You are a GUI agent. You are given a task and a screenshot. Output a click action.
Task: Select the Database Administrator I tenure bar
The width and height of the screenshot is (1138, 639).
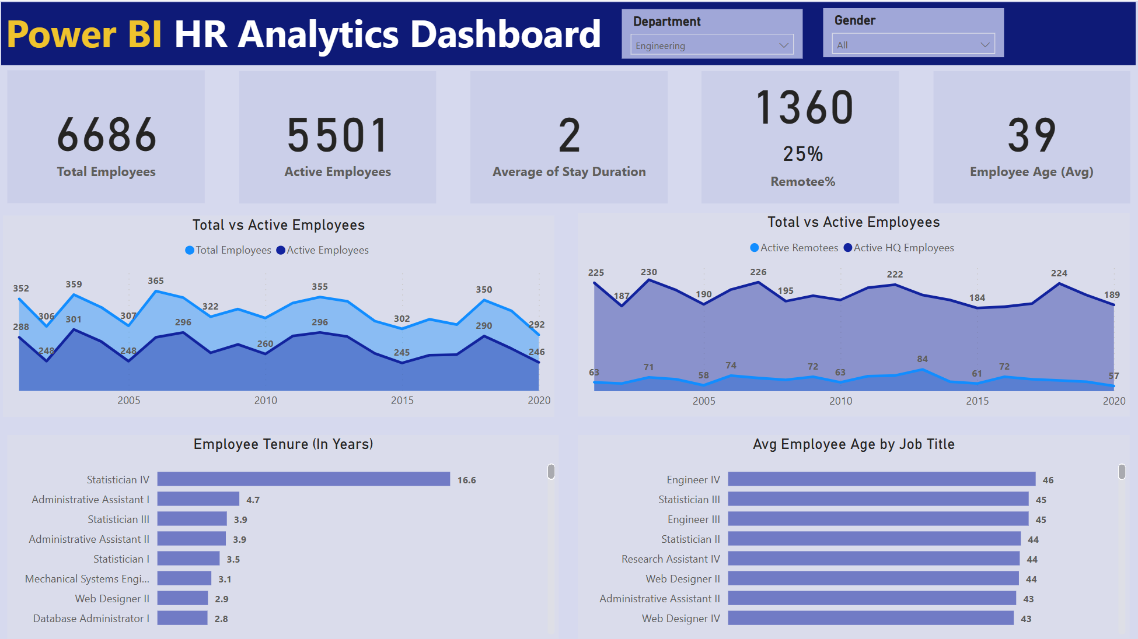point(182,618)
